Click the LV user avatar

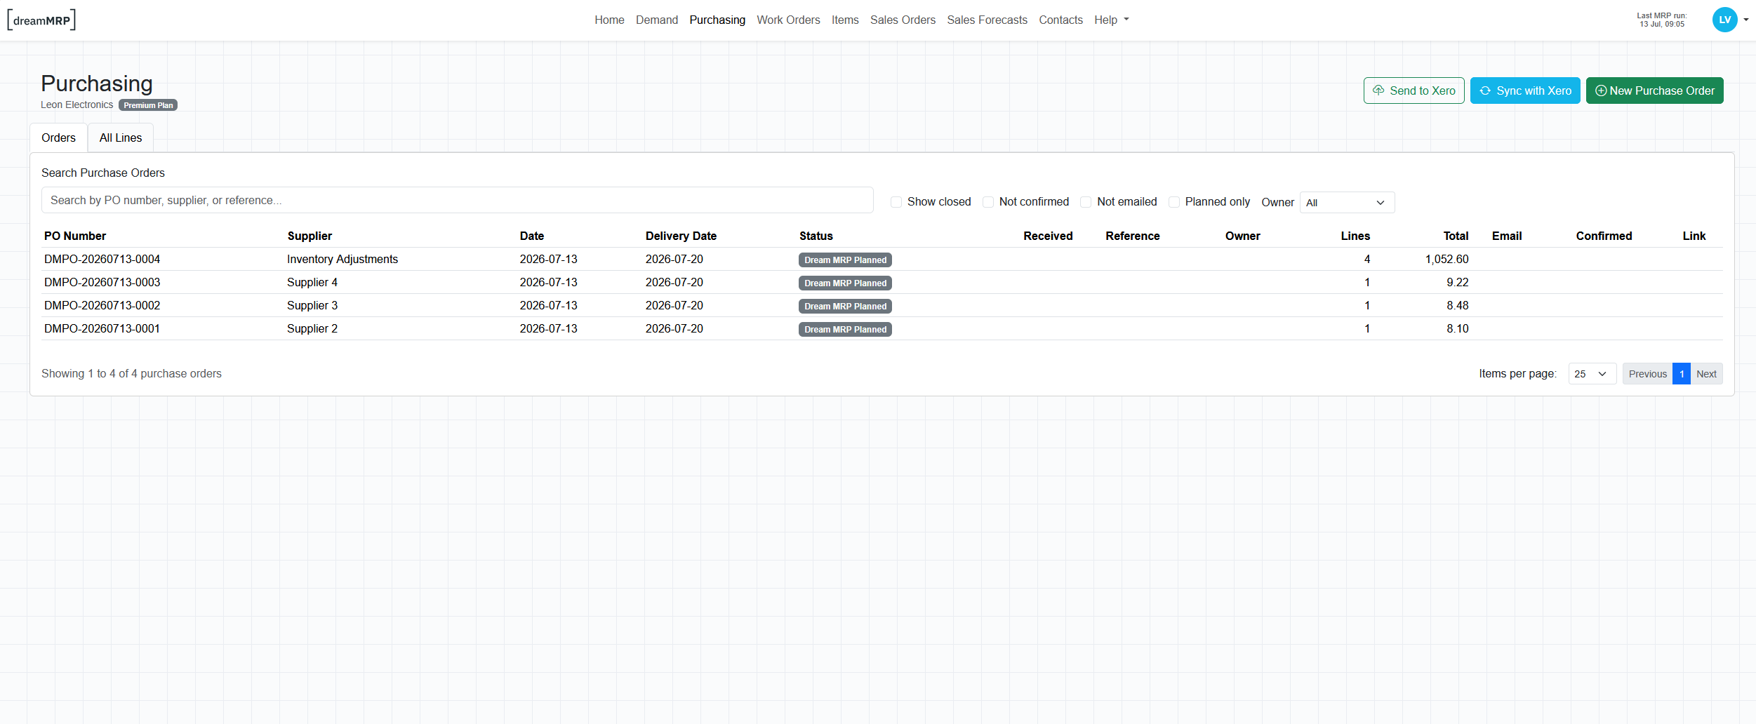[x=1724, y=20]
